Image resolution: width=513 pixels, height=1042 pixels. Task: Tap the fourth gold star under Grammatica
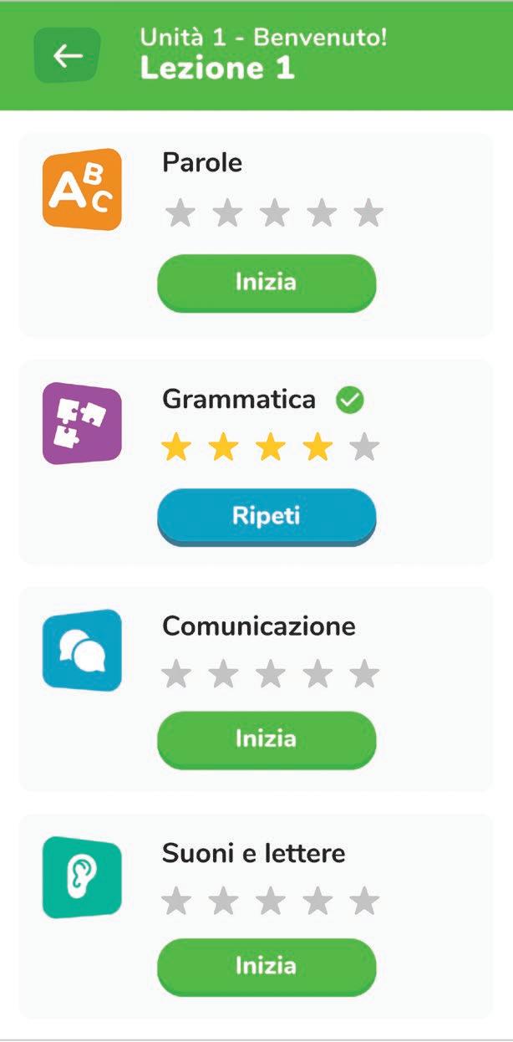317,449
